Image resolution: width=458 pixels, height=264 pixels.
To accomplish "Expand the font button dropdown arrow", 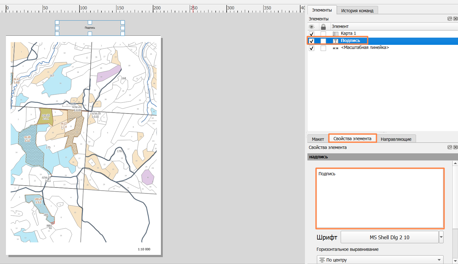I will (441, 237).
